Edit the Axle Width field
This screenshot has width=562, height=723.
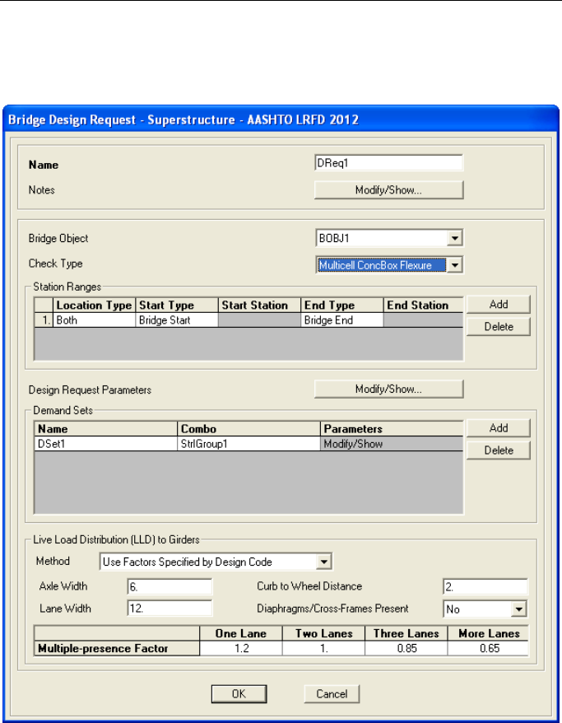170,586
